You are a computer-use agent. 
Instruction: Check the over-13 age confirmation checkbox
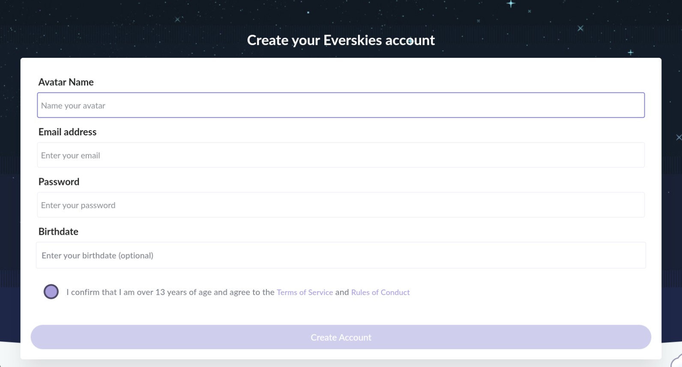tap(51, 292)
